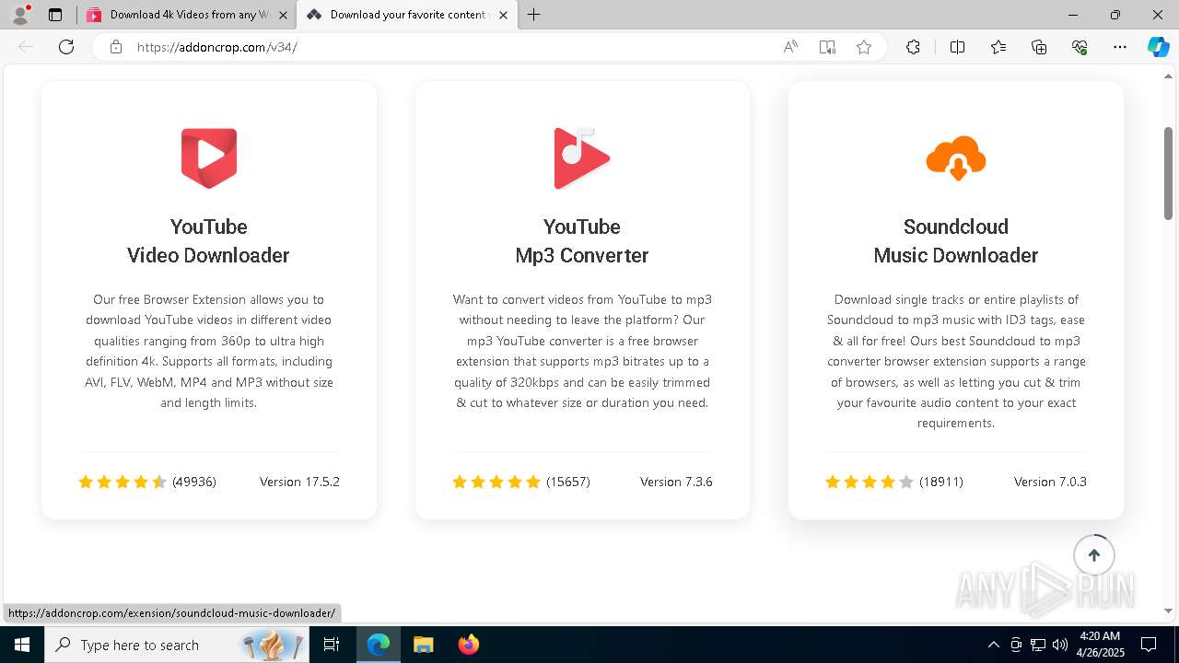This screenshot has width=1179, height=663.
Task: Open the Windows Start menu
Action: [22, 645]
